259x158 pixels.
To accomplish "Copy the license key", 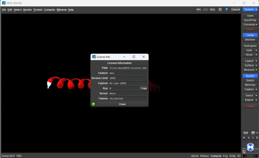I will 144,88.
